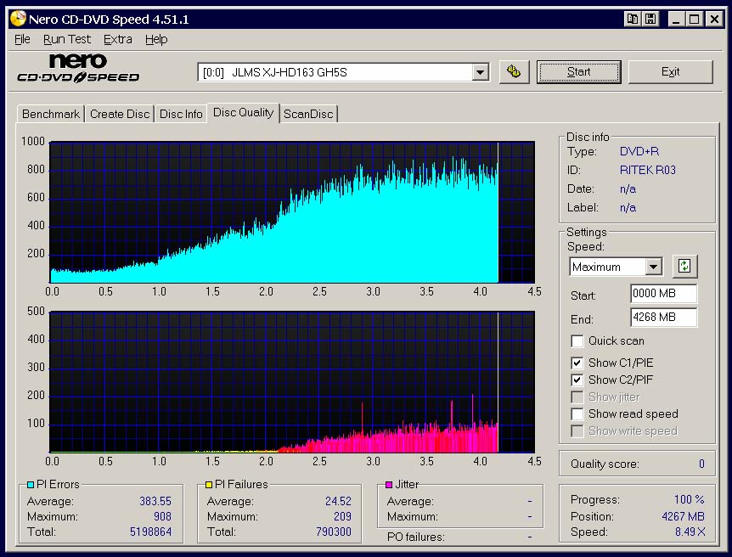Click the PI Failures total 790300
Viewport: 732px width, 557px height.
click(x=334, y=532)
